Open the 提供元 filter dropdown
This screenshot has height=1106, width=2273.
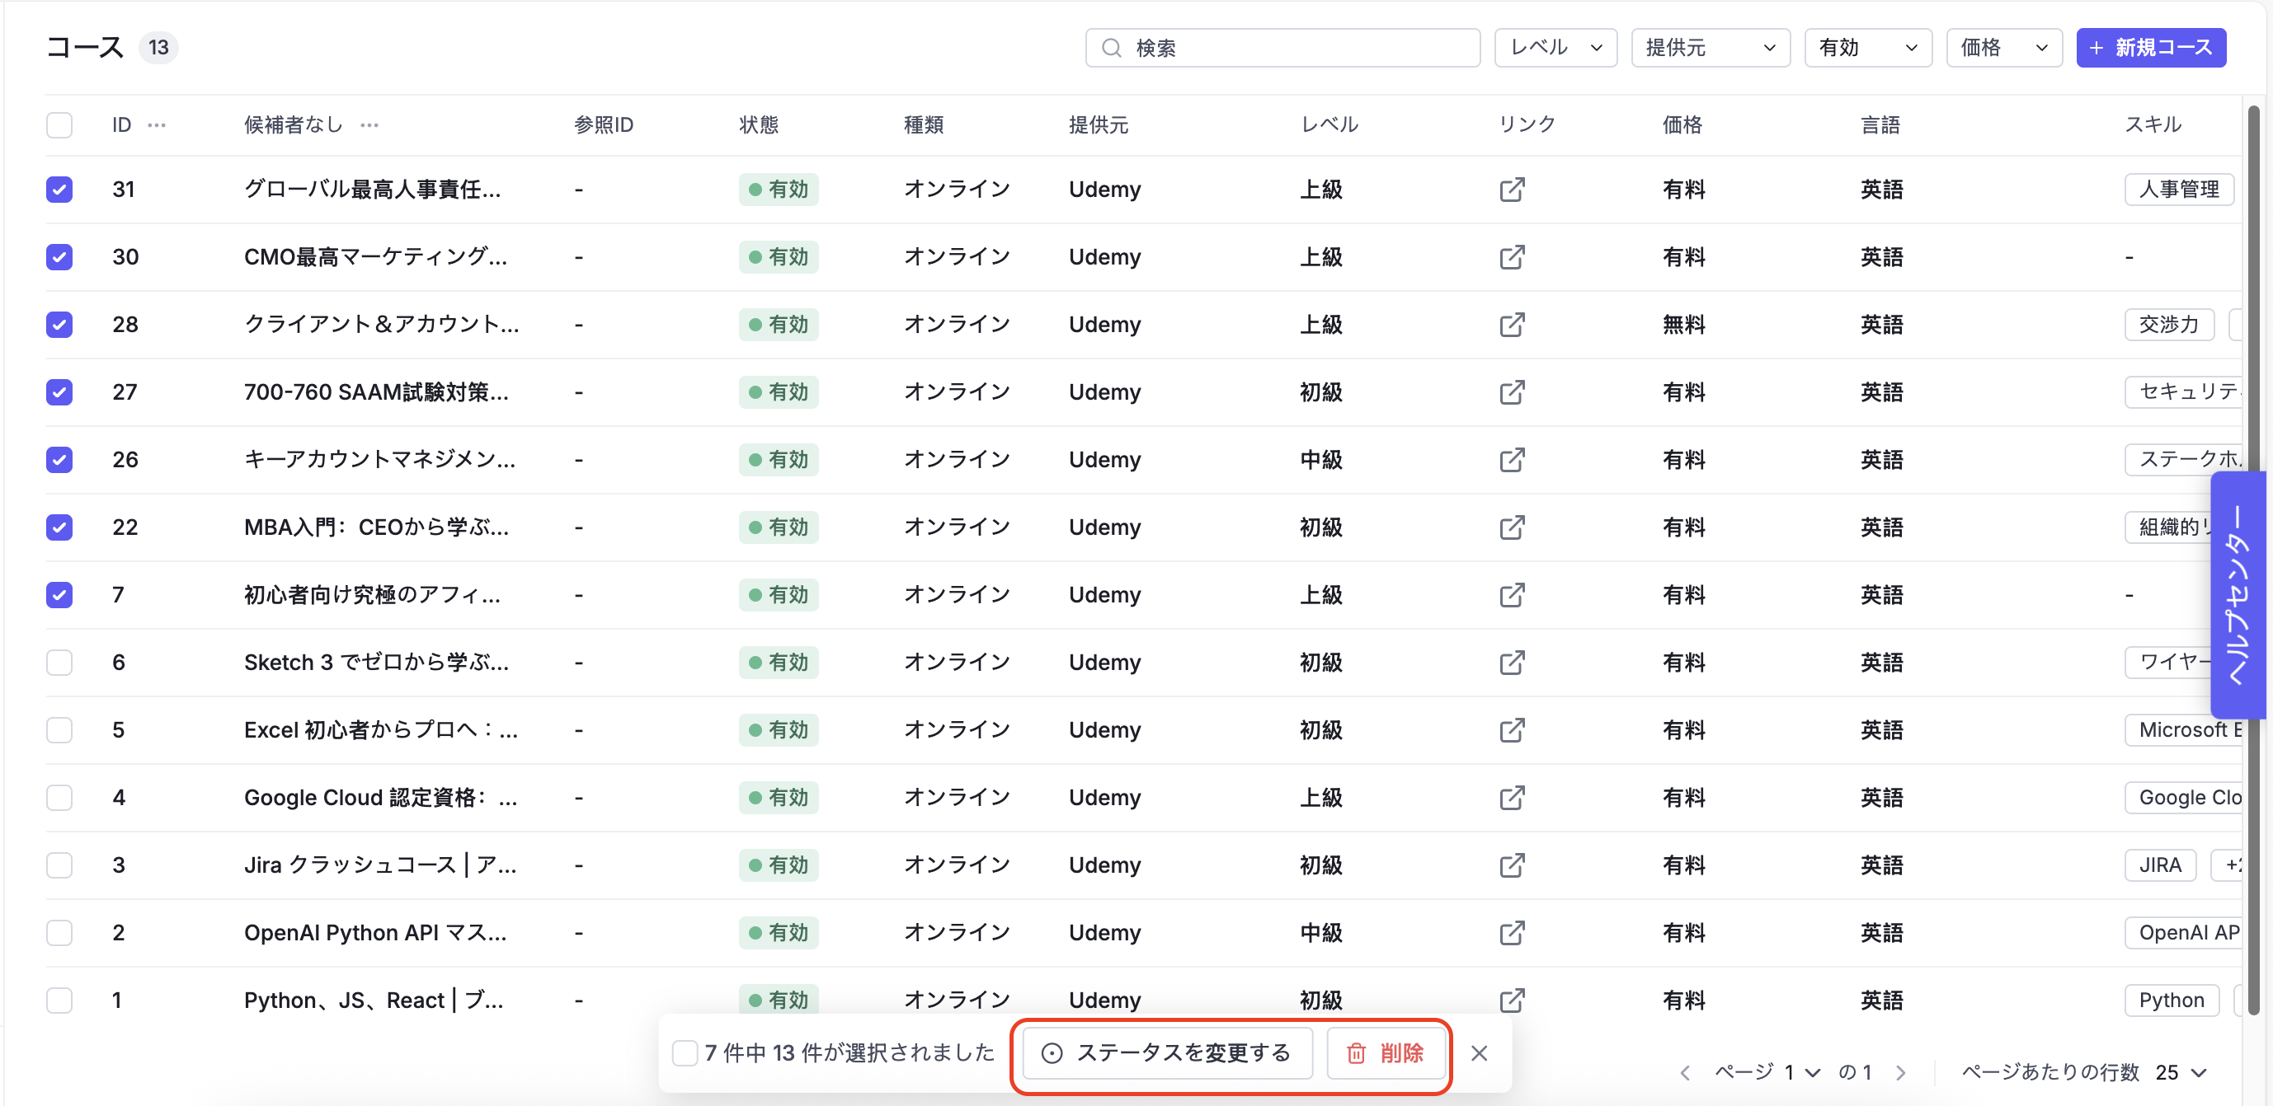1709,48
